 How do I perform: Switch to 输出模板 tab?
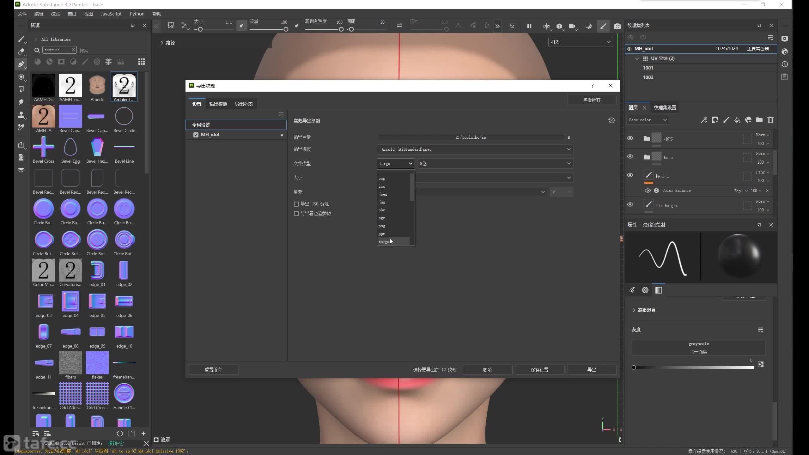pos(218,104)
